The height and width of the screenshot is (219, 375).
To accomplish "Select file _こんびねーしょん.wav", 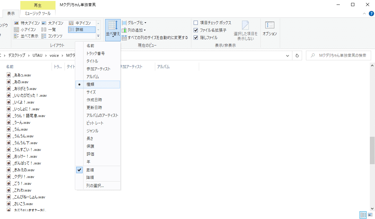I will (x=29, y=197).
